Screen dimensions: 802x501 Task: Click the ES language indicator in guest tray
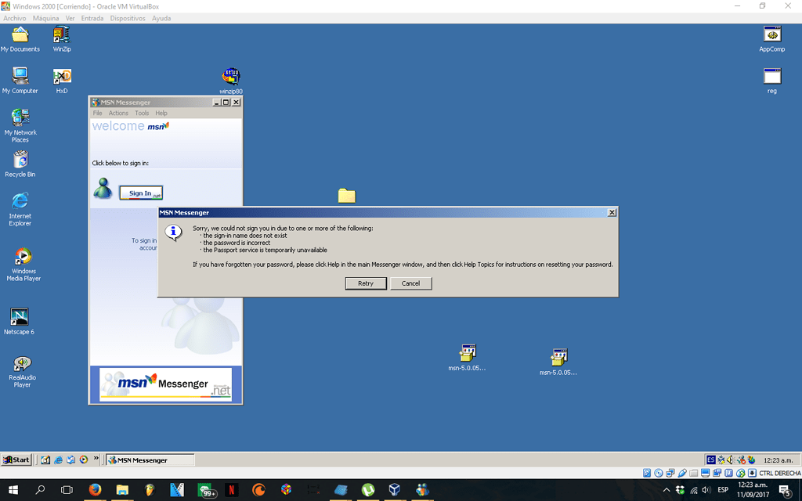tap(711, 460)
